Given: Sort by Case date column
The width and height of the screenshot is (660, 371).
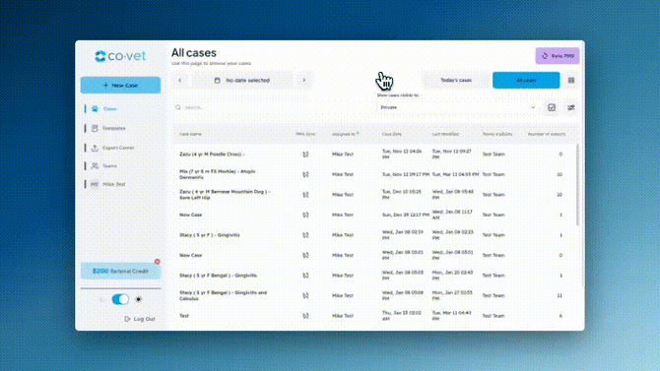Looking at the screenshot, I should (x=391, y=134).
